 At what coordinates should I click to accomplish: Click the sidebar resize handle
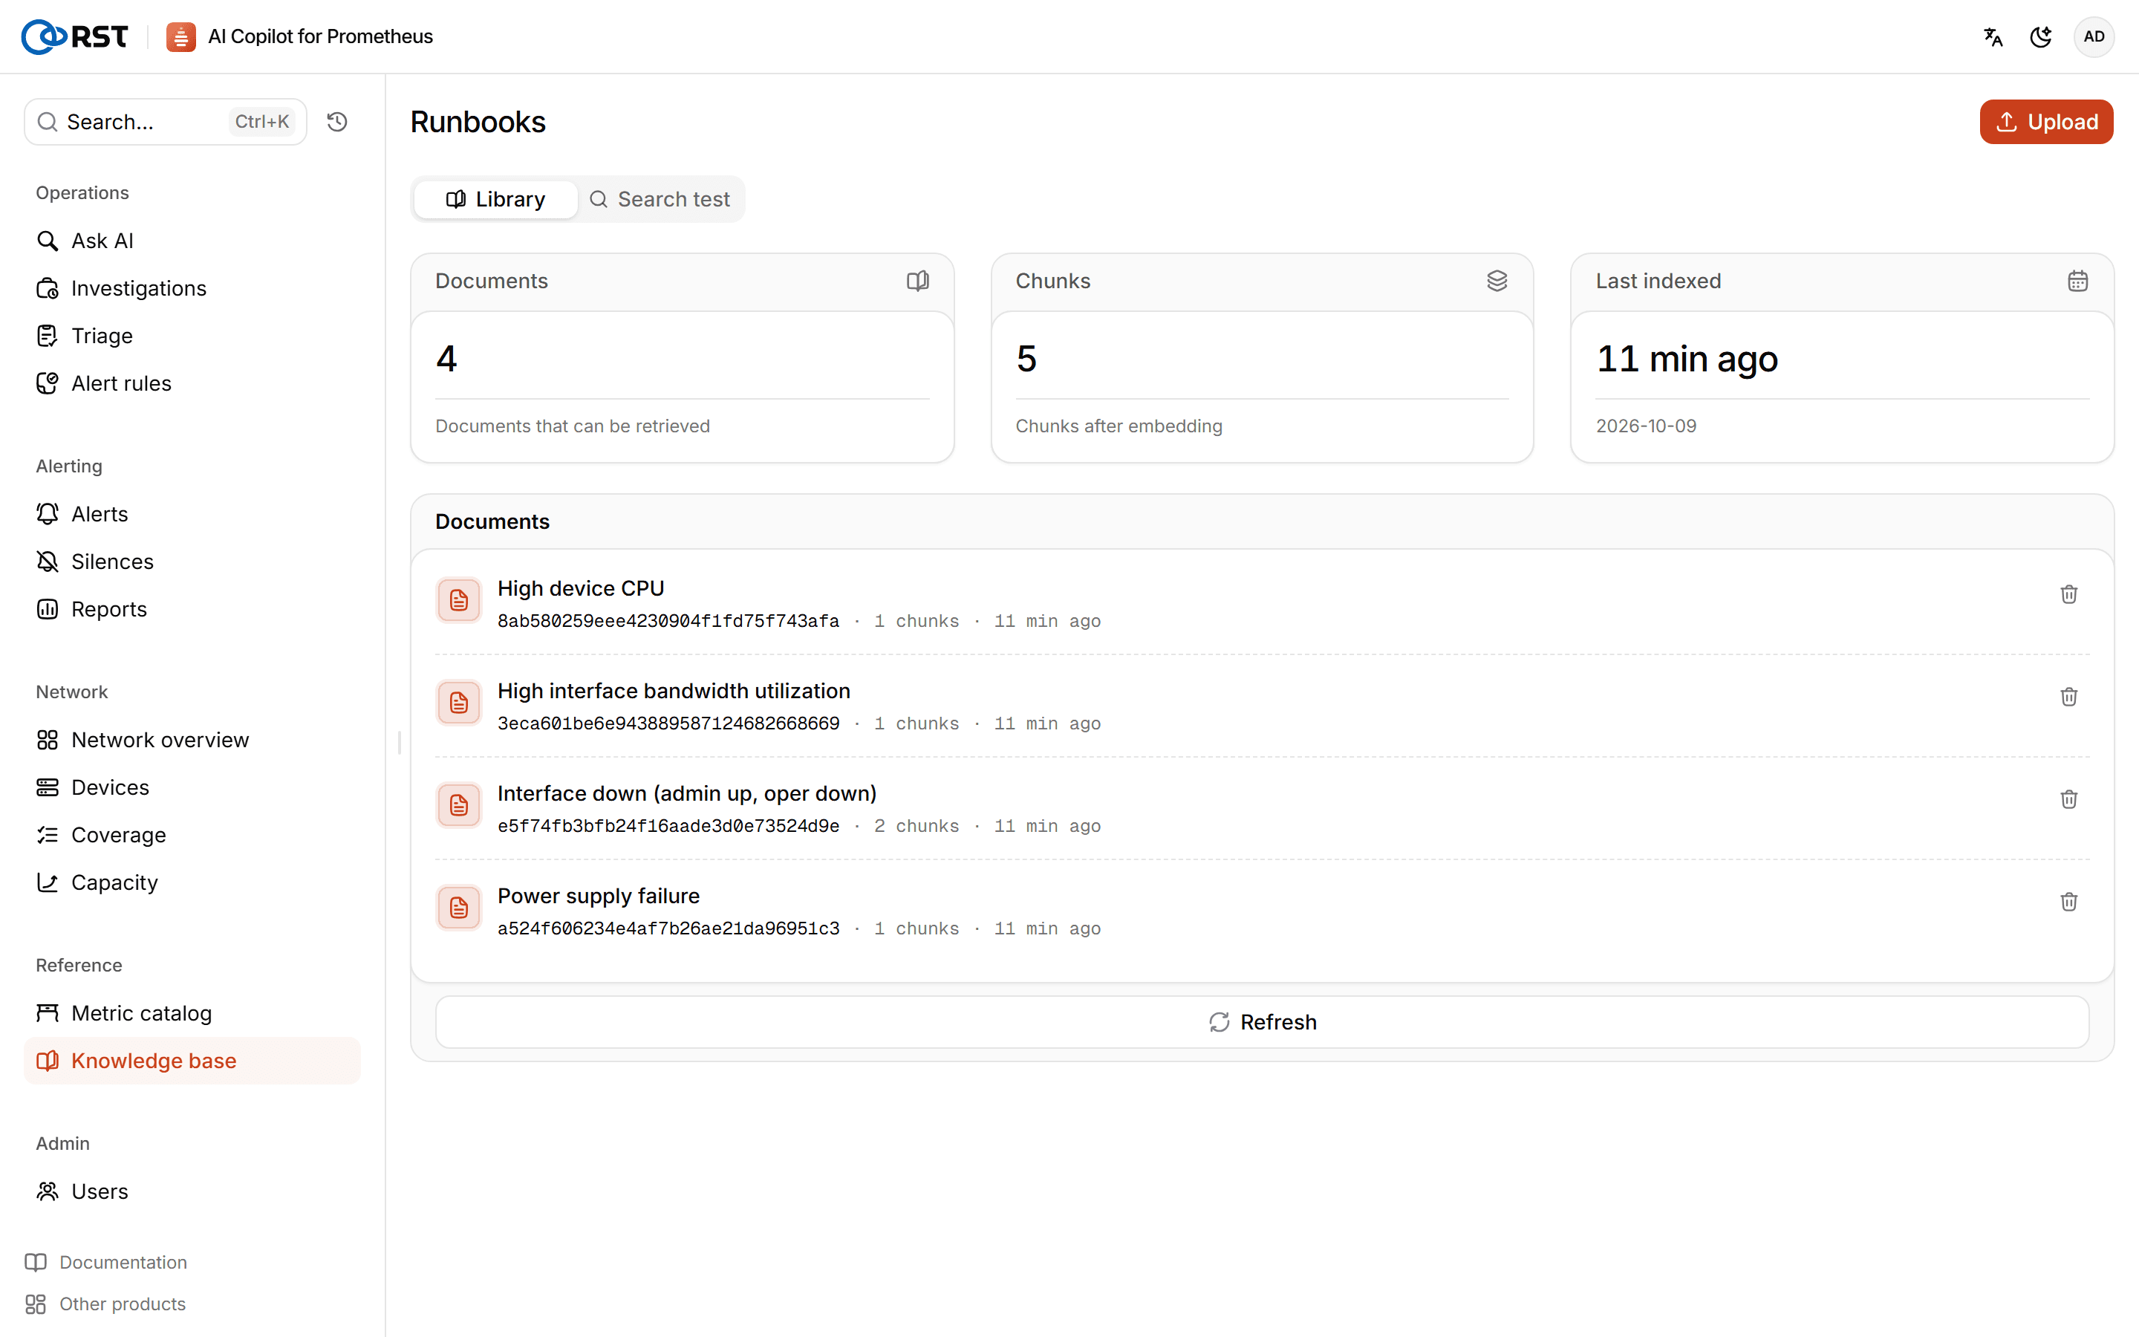400,743
